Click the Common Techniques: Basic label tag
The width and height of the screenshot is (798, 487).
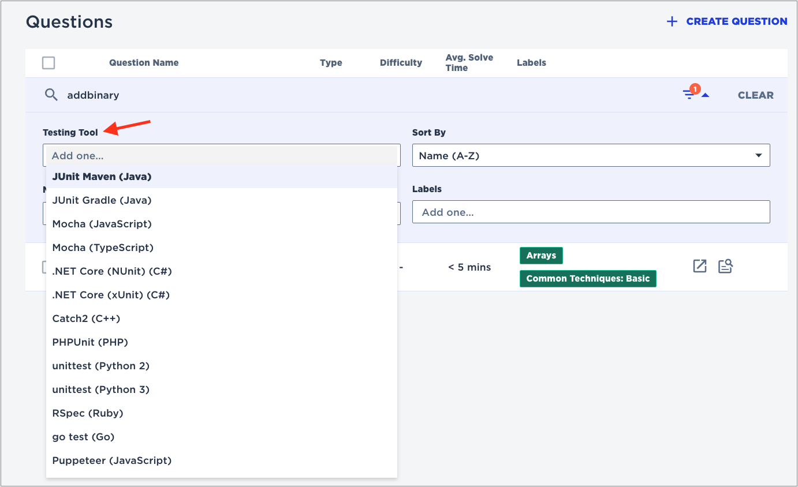click(x=587, y=278)
